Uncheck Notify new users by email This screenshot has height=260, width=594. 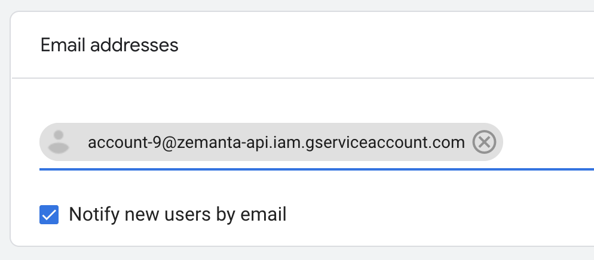coord(49,214)
